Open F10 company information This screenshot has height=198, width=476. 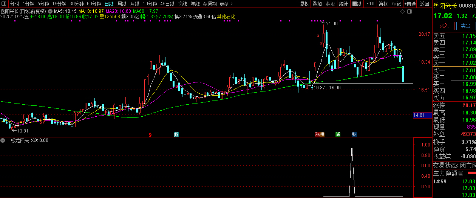point(370,4)
